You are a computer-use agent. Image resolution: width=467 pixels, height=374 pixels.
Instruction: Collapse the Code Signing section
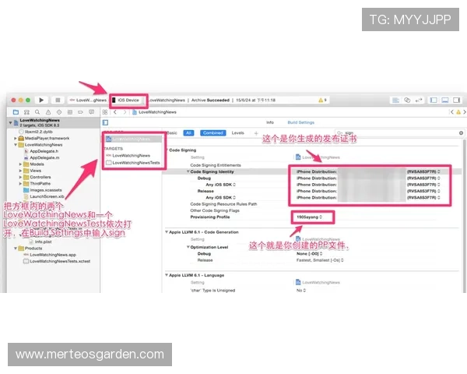coord(166,150)
